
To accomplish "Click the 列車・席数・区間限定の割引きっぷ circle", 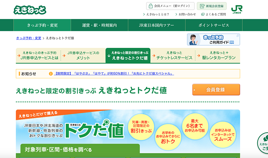I will (x=141, y=127).
